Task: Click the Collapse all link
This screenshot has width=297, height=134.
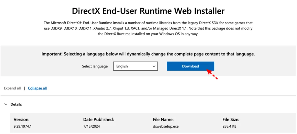Action: tap(37, 88)
